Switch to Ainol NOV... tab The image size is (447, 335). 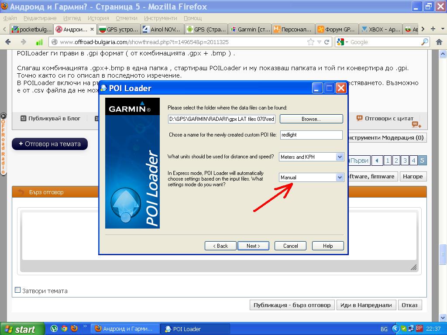tap(162, 29)
